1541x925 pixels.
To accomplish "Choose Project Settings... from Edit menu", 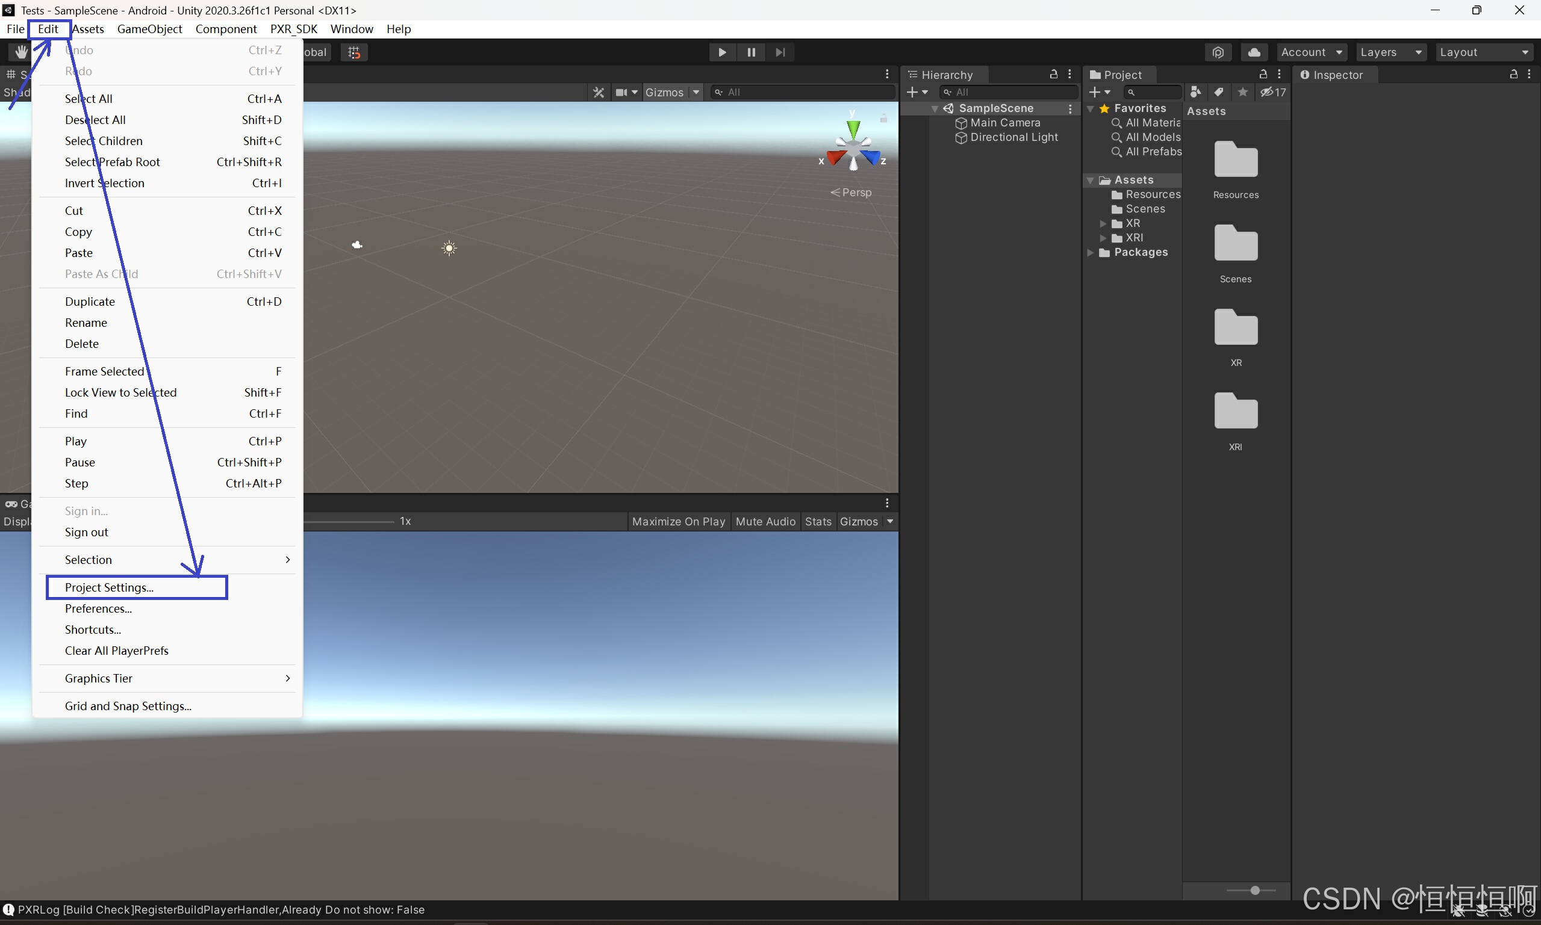I will pos(109,587).
